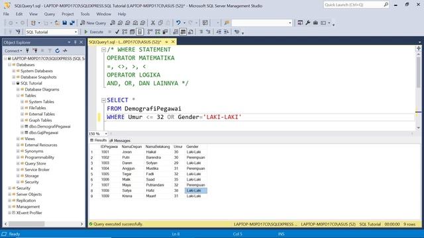Open the SQL Tutorial database dropdown

pos(76,32)
